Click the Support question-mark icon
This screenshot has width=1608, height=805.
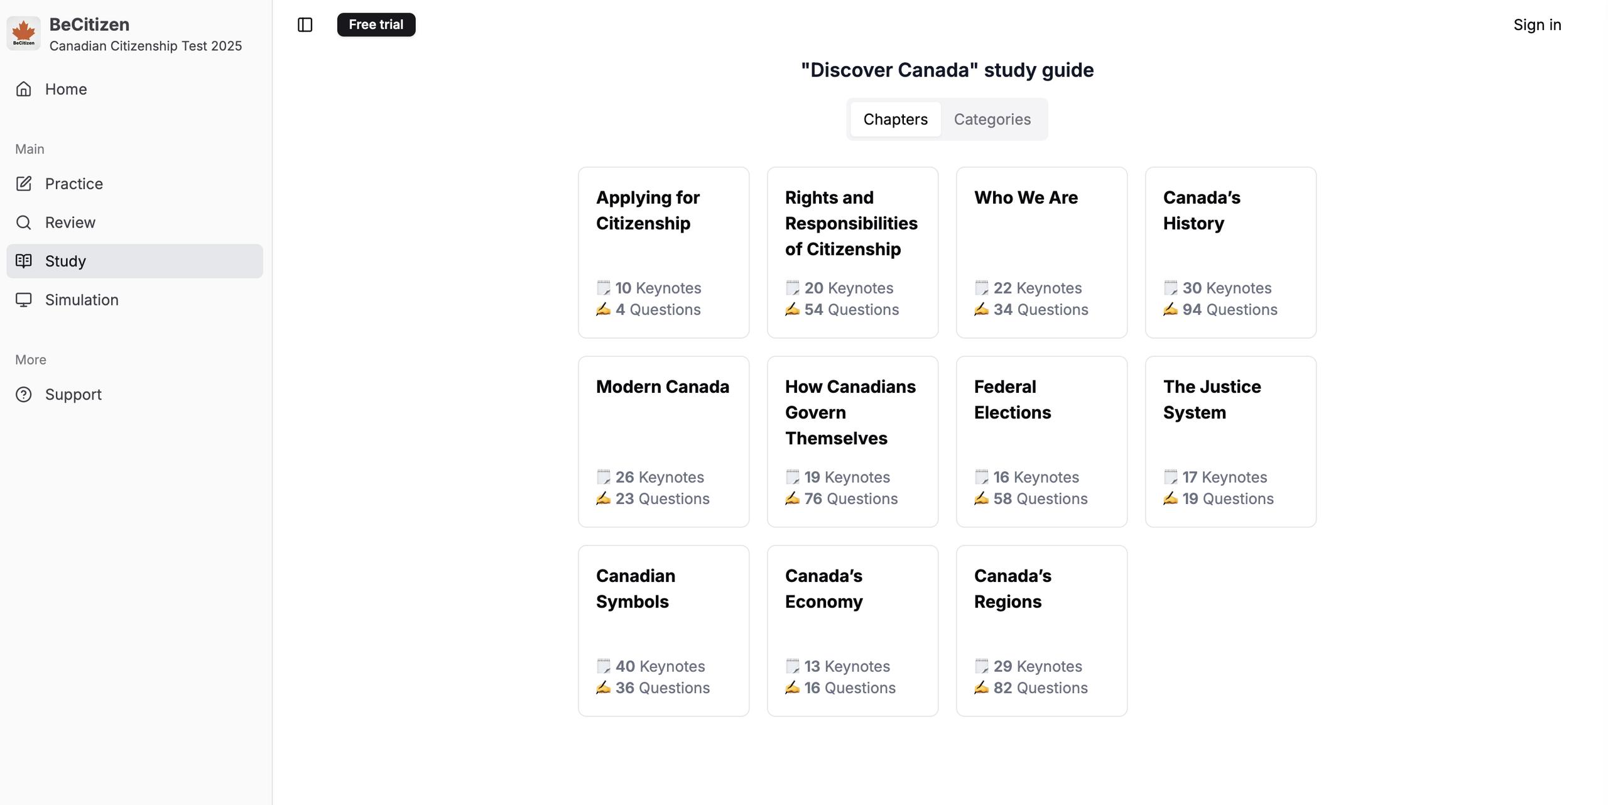[24, 395]
